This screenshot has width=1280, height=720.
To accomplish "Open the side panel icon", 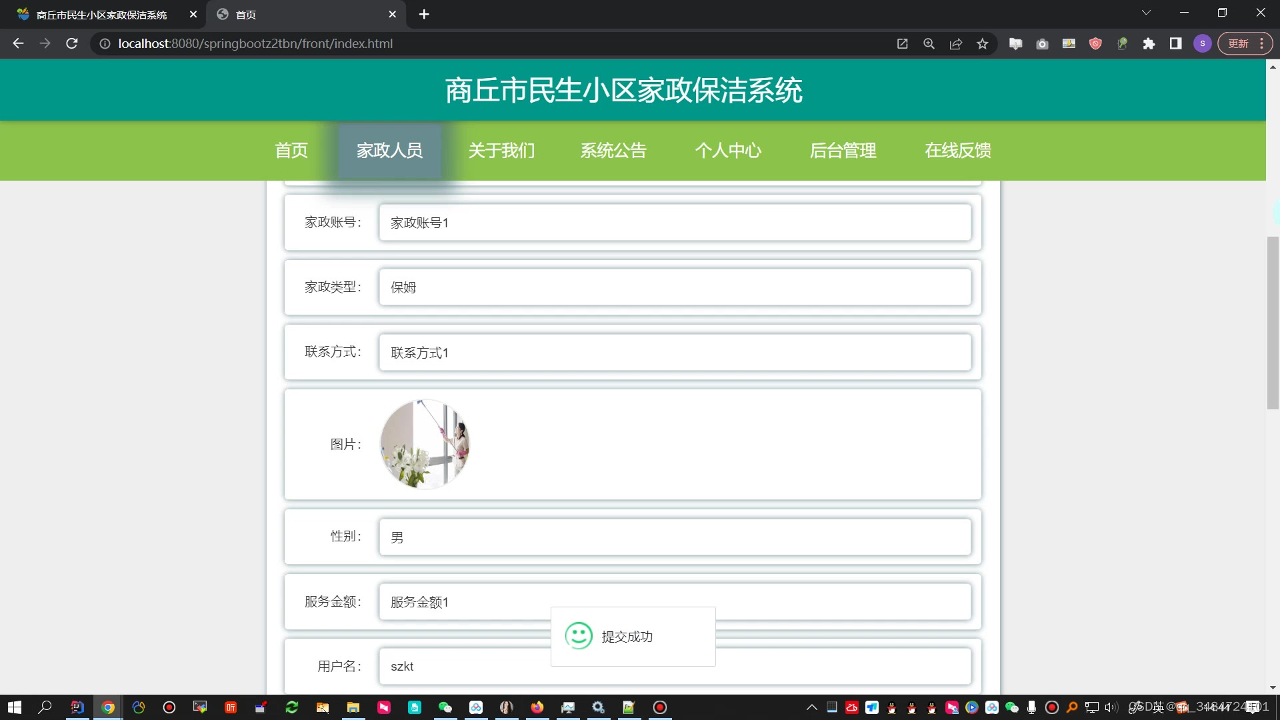I will tap(1175, 44).
